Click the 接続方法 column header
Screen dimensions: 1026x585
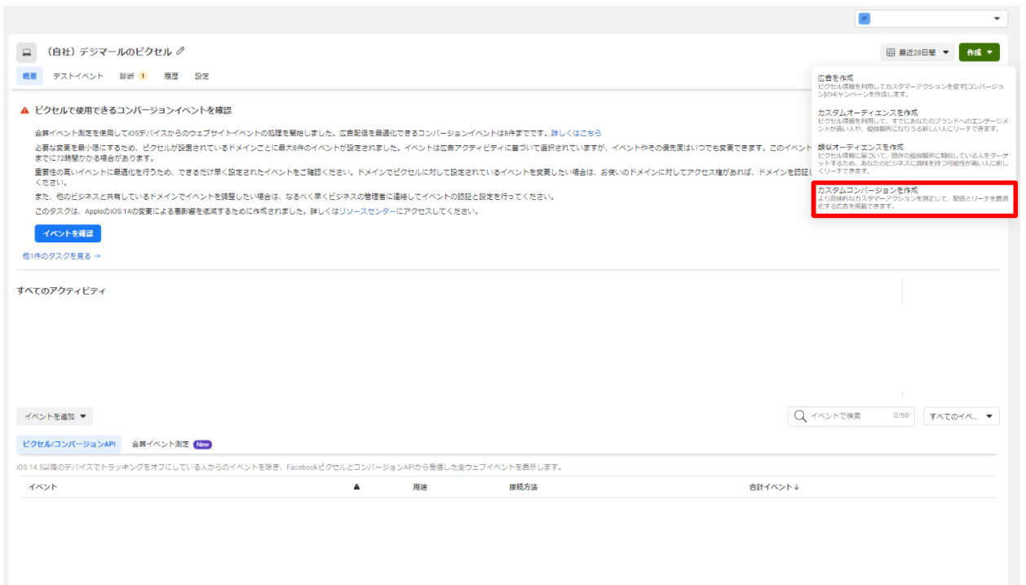click(x=523, y=487)
